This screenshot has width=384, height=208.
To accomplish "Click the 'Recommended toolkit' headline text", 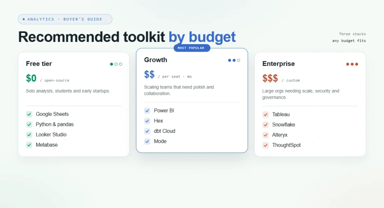I will (91, 37).
